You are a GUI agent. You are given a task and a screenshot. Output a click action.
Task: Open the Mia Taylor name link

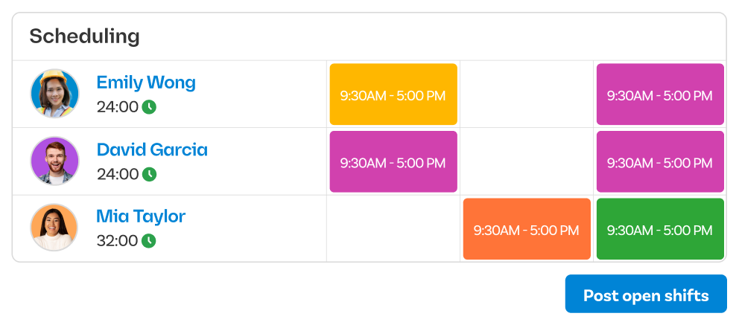click(141, 216)
